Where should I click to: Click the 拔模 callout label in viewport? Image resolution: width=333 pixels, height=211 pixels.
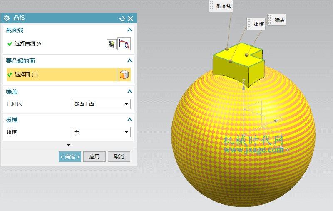256,24
